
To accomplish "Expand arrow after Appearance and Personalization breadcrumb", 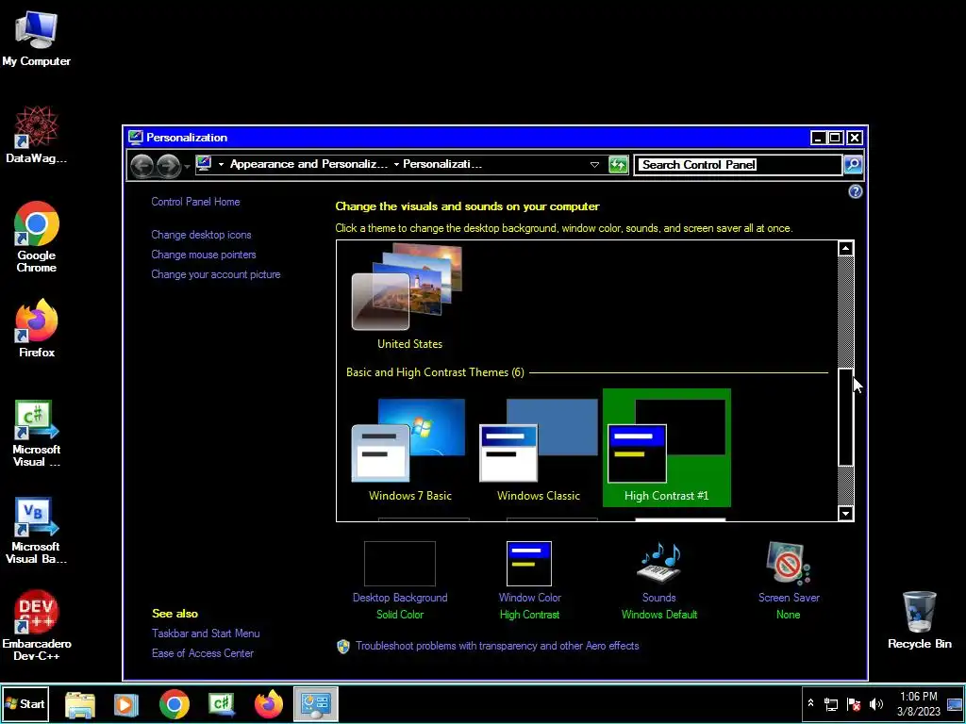I will click(x=396, y=164).
